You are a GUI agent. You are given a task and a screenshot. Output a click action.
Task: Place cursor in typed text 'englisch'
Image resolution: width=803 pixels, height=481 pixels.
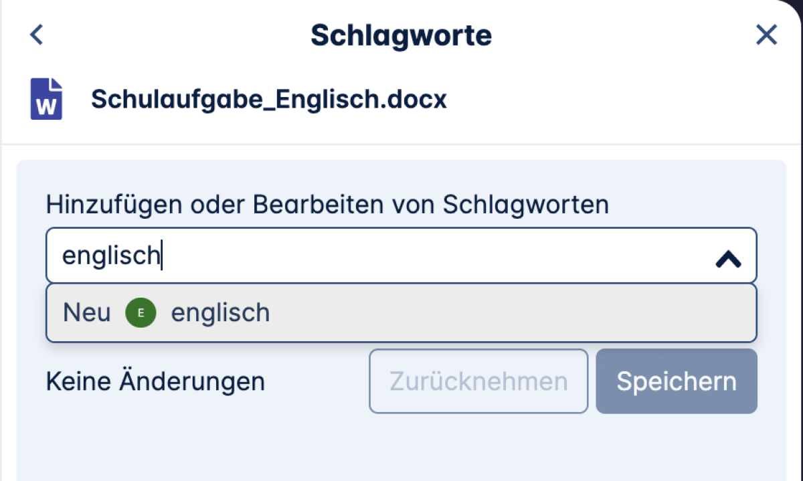[x=111, y=256]
